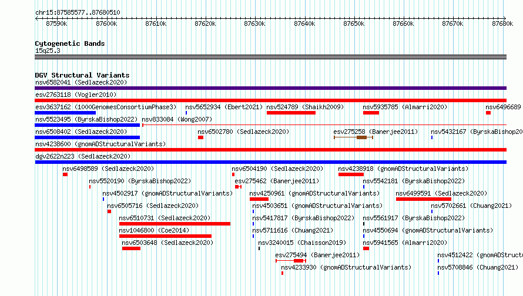Click the nsv6505716 (Sedlazeck2020) label

coord(153,206)
